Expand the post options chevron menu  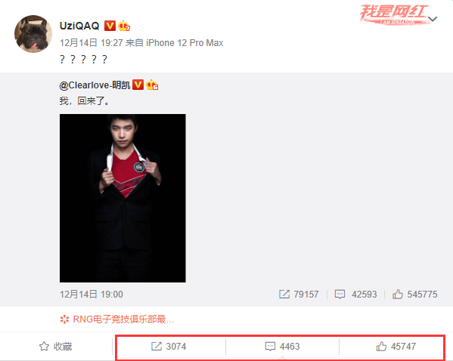(433, 19)
